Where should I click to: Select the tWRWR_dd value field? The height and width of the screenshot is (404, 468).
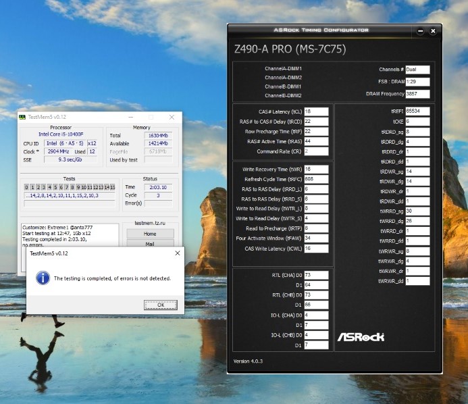coord(417,281)
